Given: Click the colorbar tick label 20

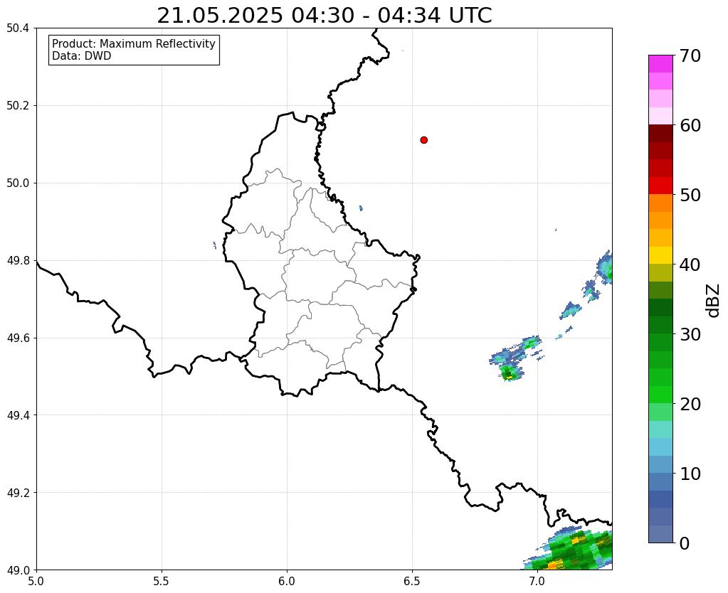Looking at the screenshot, I should pos(690,404).
